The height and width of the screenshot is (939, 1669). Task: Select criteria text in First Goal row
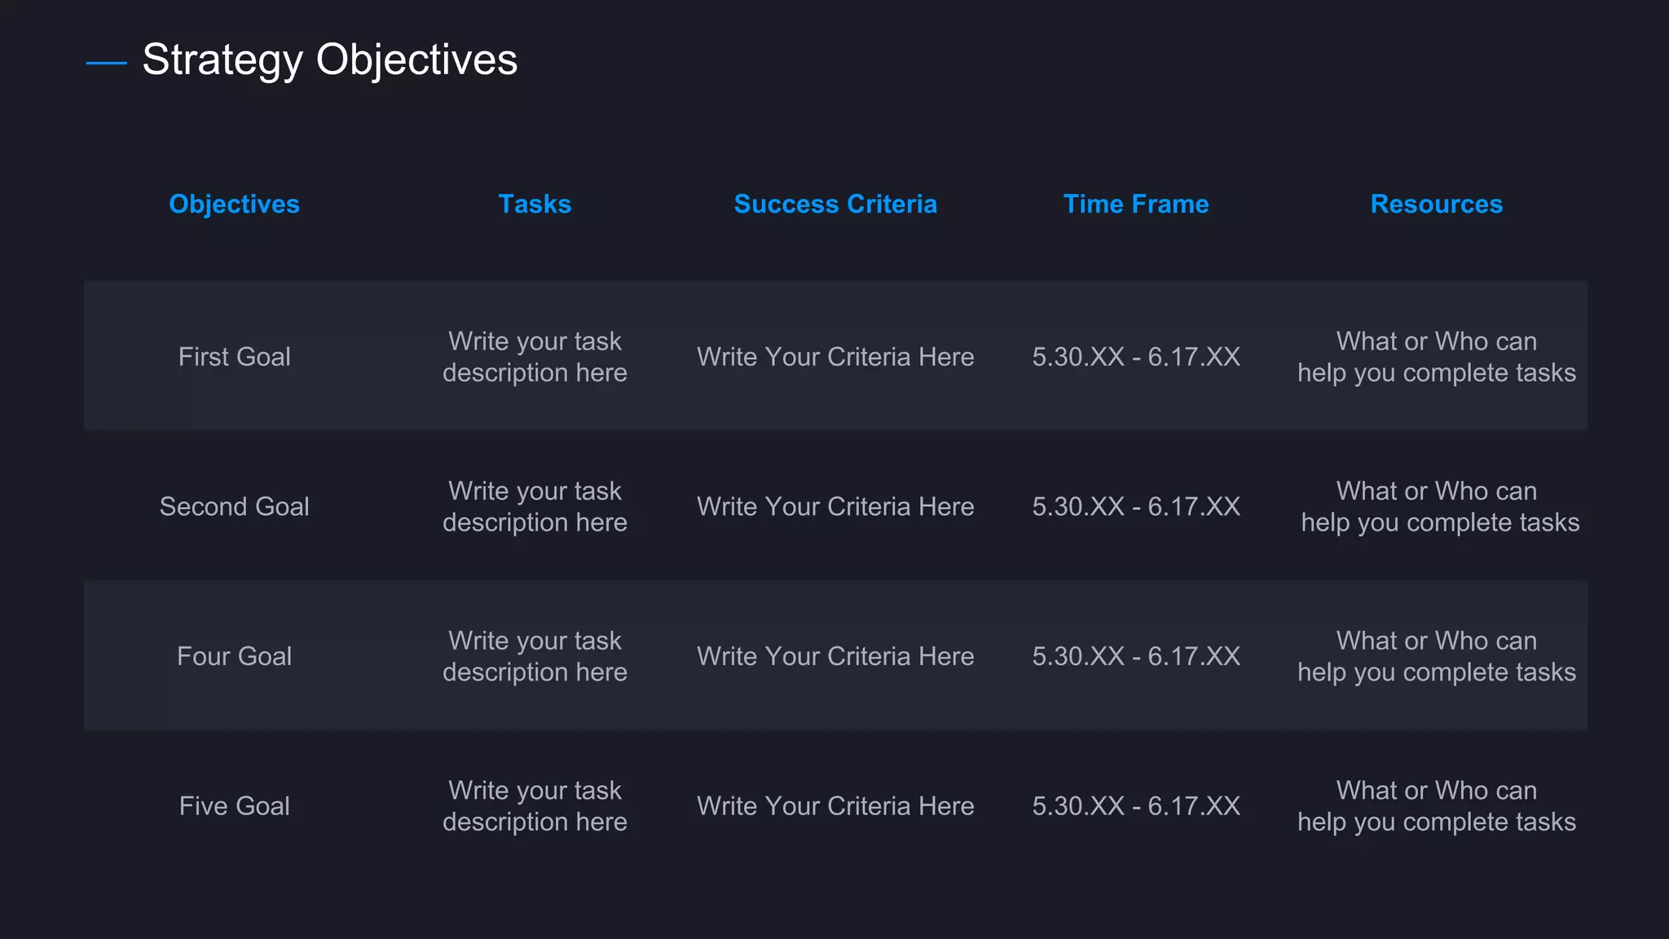[835, 356]
